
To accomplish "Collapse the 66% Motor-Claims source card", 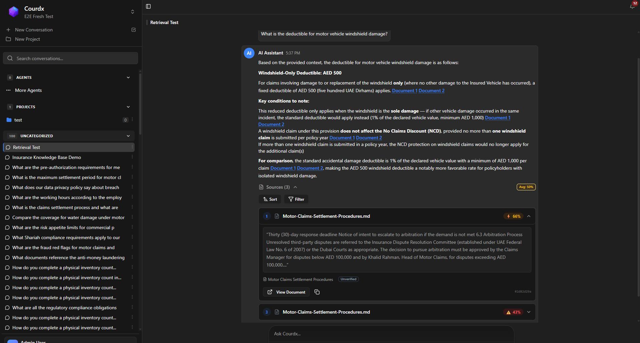I will click(529, 216).
